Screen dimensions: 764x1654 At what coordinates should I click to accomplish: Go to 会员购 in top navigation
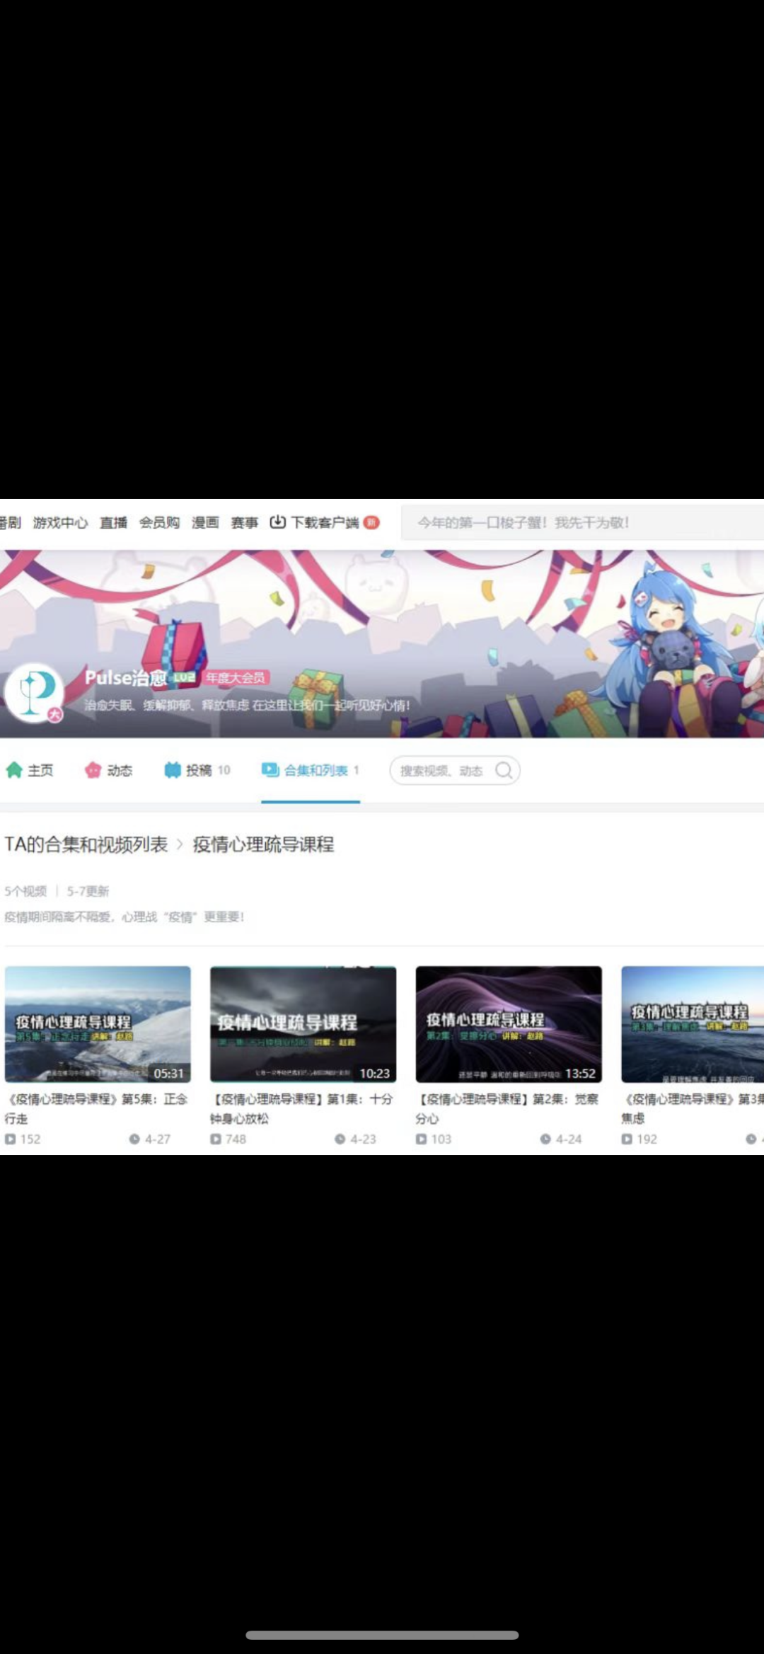point(159,522)
